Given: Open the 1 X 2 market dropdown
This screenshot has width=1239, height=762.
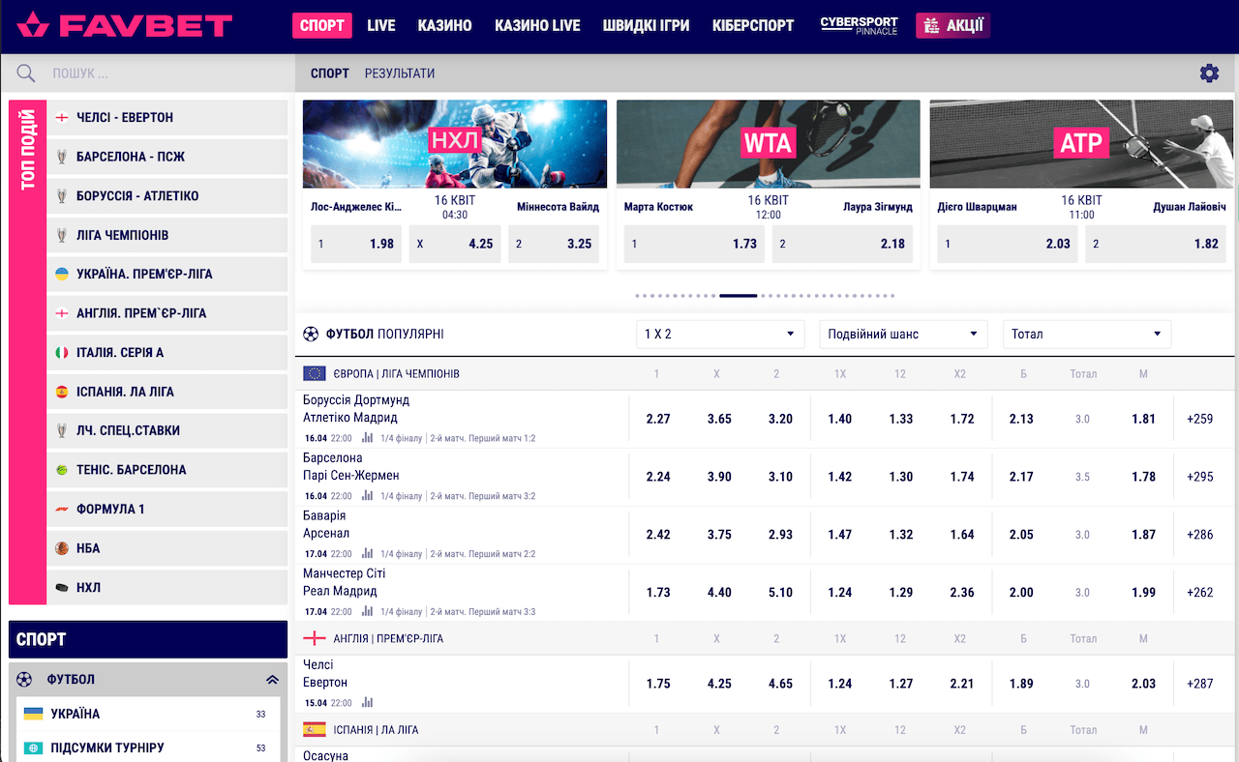Looking at the screenshot, I should (720, 334).
